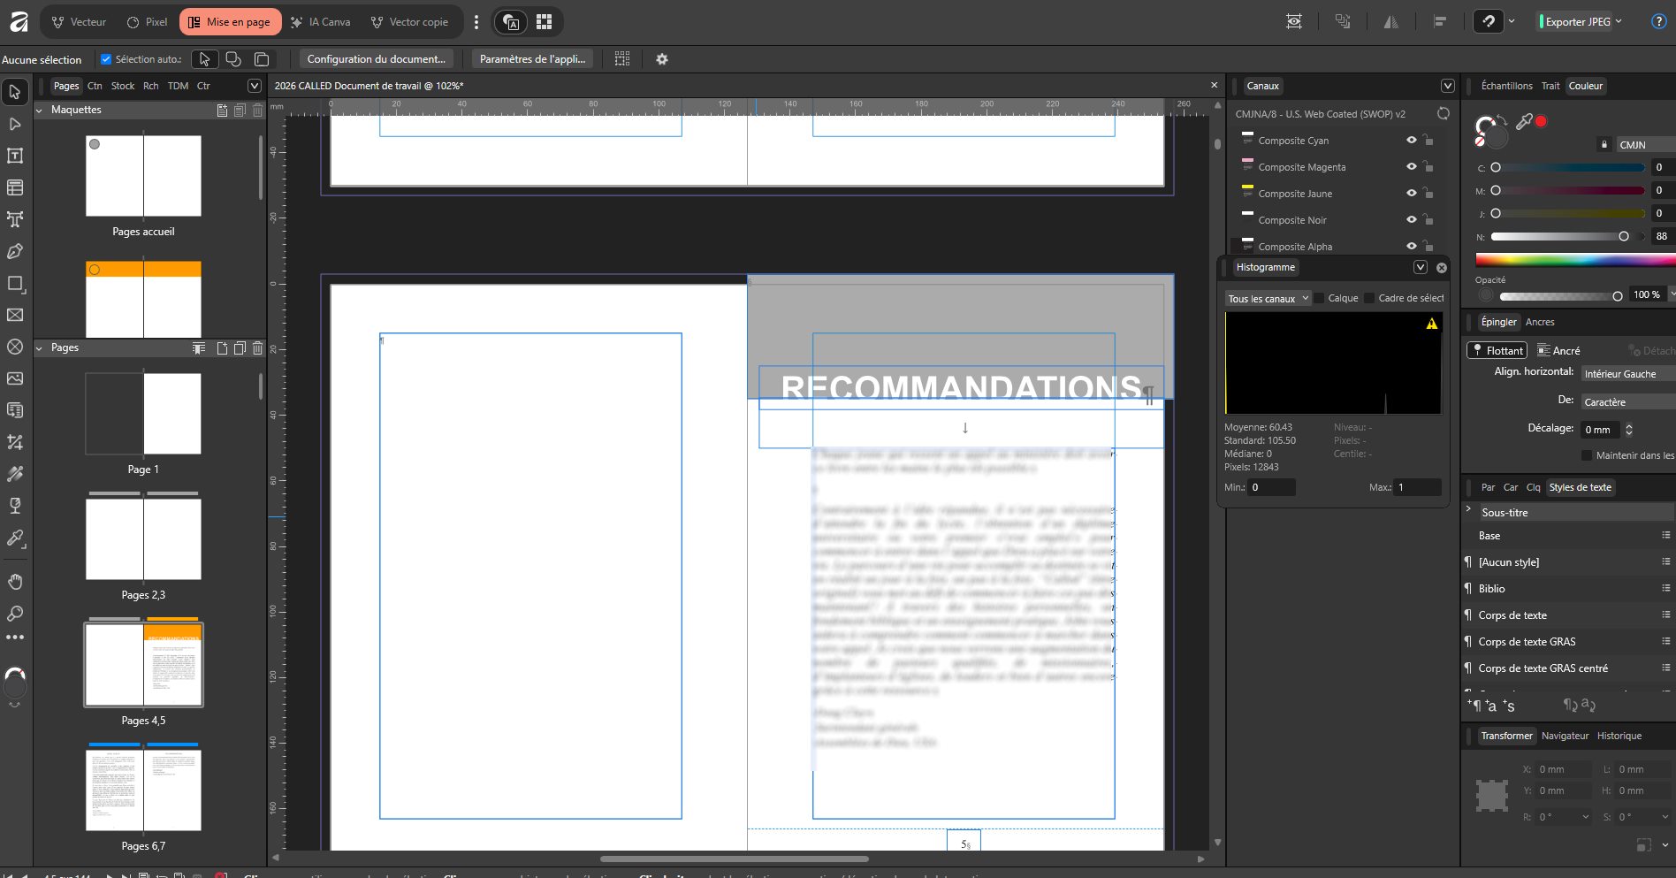1676x878 pixels.
Task: Select the Hand view tool
Action: click(15, 582)
